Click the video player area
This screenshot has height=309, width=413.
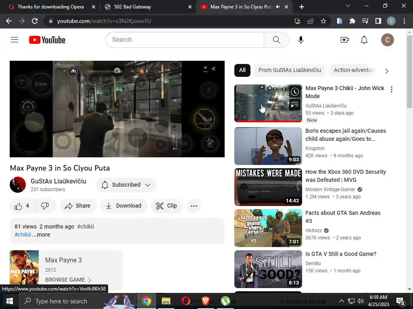click(117, 109)
